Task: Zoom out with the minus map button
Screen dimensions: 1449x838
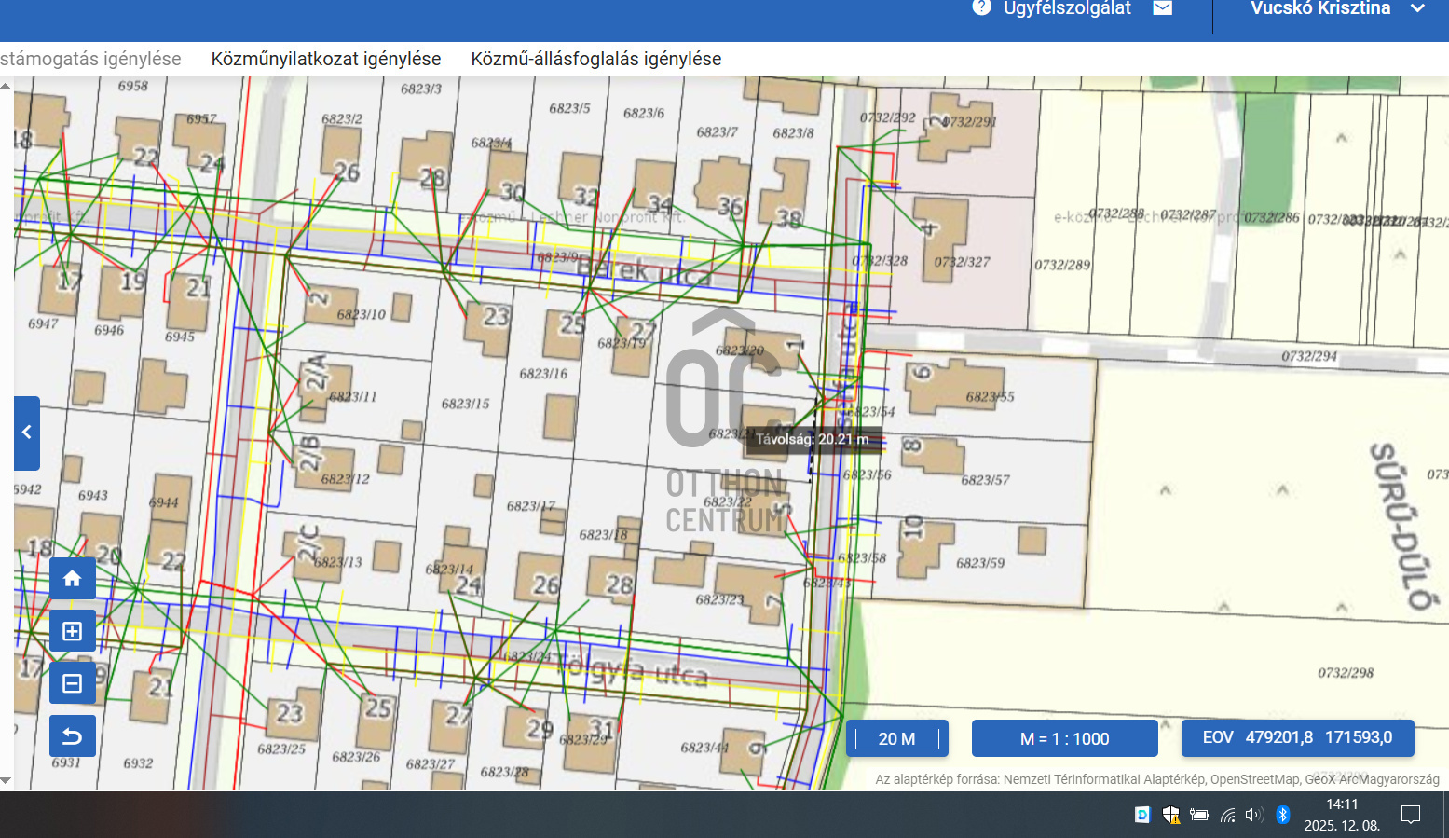Action: [x=72, y=683]
